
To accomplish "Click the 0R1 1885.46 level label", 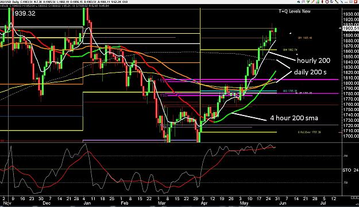I will pos(305,38).
